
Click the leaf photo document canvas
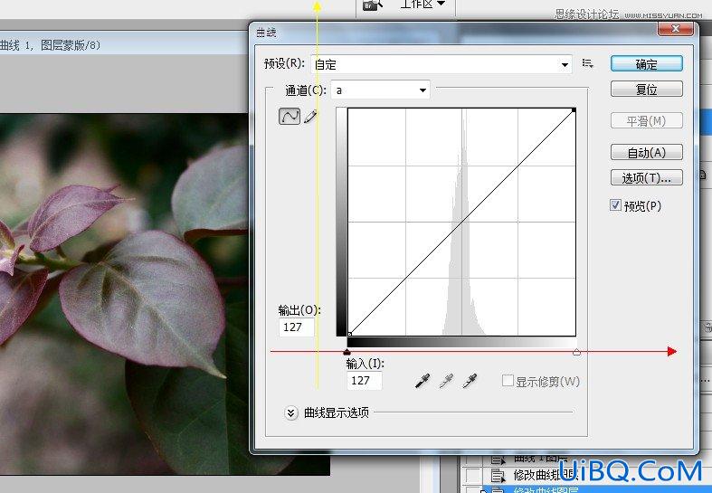pyautogui.click(x=124, y=294)
